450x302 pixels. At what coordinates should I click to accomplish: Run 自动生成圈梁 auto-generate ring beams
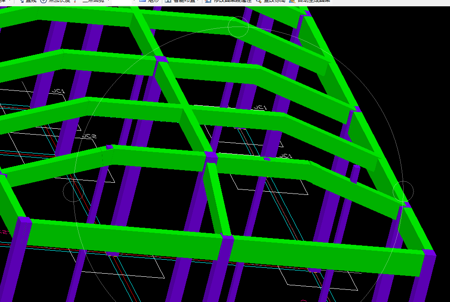(x=309, y=1)
